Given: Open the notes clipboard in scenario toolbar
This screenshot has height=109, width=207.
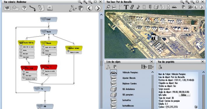Looking at the screenshot, I should [x=41, y=8].
